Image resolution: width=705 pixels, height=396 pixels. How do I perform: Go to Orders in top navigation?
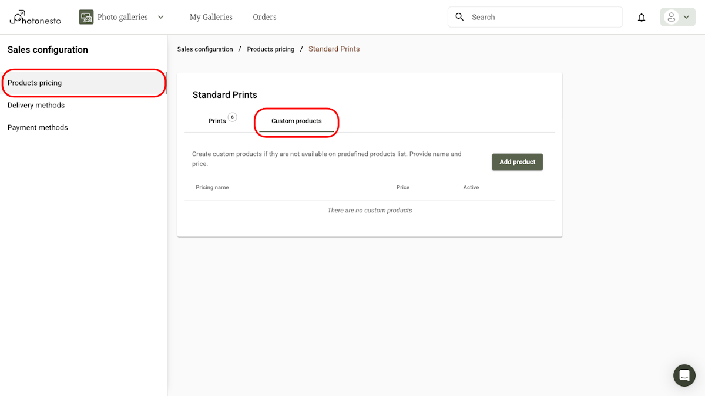264,17
